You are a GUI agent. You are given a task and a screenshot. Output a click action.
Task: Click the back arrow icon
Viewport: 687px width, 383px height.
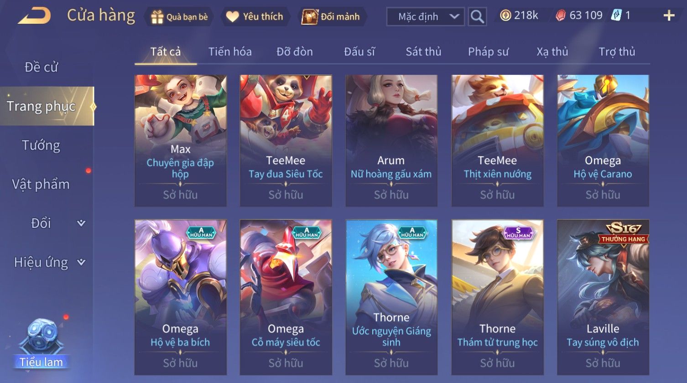click(34, 16)
